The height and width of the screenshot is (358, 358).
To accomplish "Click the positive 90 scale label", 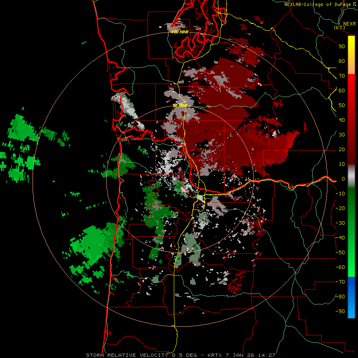I will coord(342,47).
